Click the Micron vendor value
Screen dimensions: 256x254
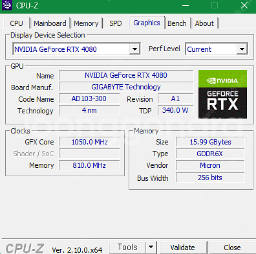coord(210,165)
